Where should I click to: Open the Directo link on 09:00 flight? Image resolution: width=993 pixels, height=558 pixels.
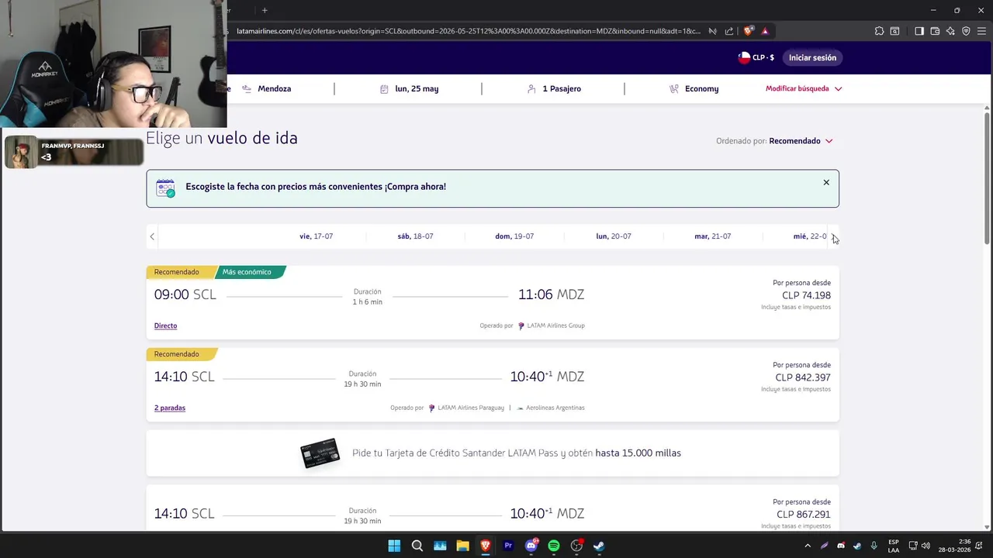(165, 325)
